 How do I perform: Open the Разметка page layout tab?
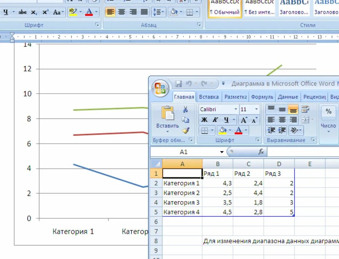[236, 97]
